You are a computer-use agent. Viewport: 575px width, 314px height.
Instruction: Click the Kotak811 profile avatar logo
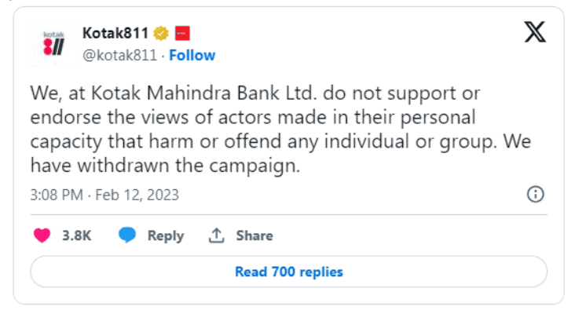pos(52,43)
